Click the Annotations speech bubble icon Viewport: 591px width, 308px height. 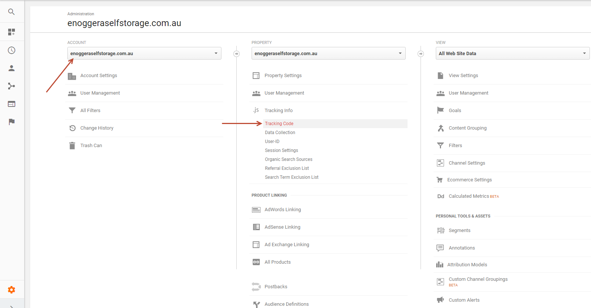point(440,248)
